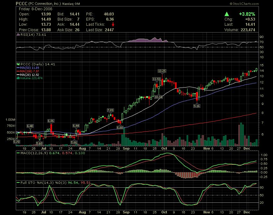Click the 80 level on stochastic axis

click(262, 188)
